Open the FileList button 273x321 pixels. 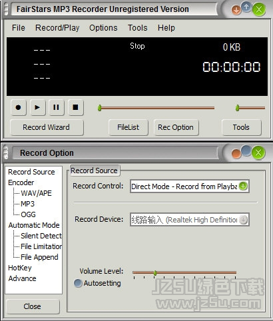[x=129, y=127]
